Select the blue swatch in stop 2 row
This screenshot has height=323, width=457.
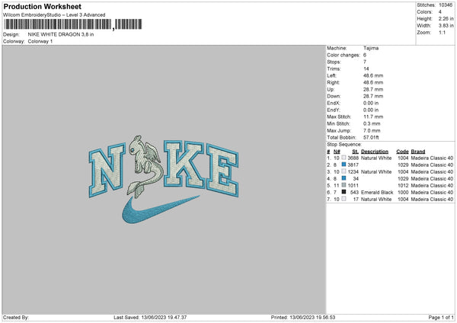click(344, 165)
